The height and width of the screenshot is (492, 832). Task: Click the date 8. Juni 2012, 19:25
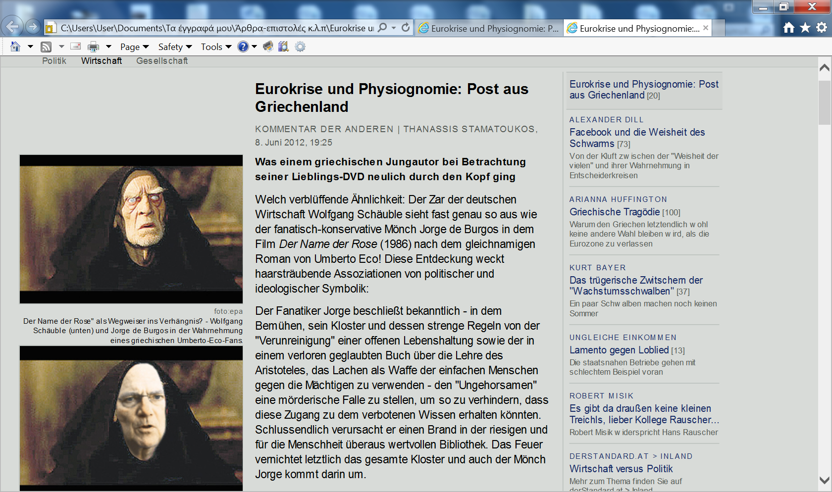pyautogui.click(x=294, y=143)
